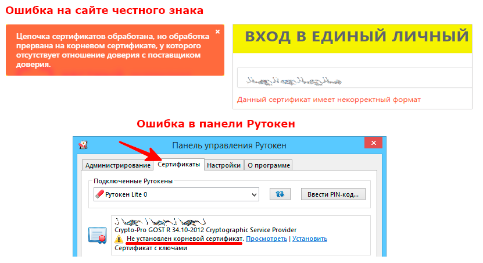The height and width of the screenshot is (263, 483).
Task: Switch to the Сертификаты tab
Action: (x=178, y=164)
